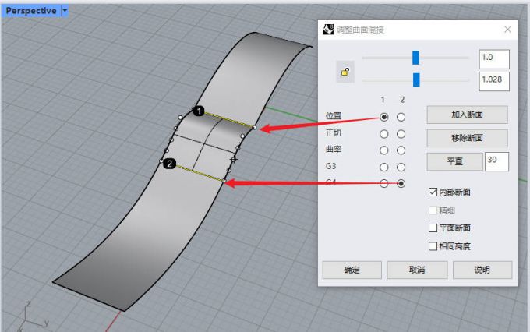Select 曲率 radio button for edge 1
Viewport: 530px width, 332px height.
tap(383, 150)
